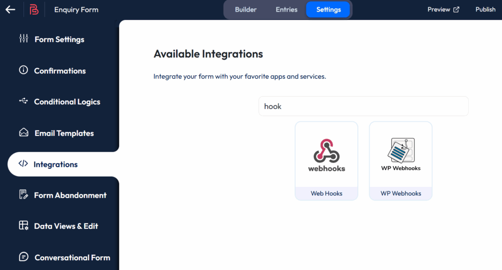
Task: Click the Conversational Form chat bubble icon
Action: 24,257
